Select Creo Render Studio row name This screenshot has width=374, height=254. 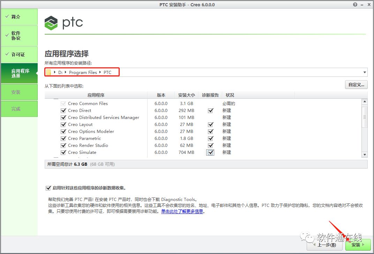tap(88, 145)
